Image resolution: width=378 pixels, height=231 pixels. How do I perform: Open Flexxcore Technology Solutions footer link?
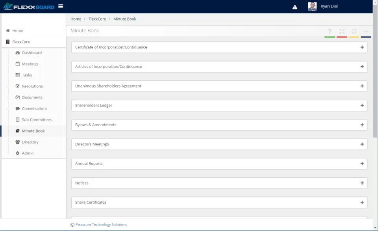[x=101, y=224]
